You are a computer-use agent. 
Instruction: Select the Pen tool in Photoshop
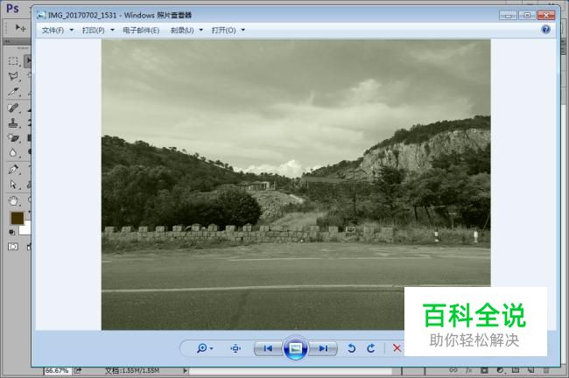[x=13, y=170]
